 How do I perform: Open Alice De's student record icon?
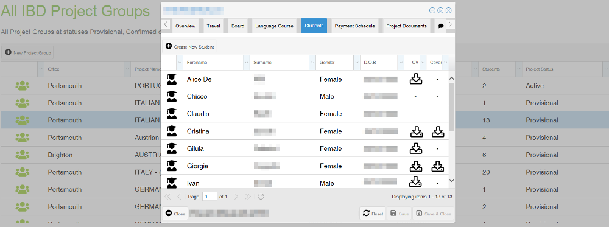click(x=171, y=79)
